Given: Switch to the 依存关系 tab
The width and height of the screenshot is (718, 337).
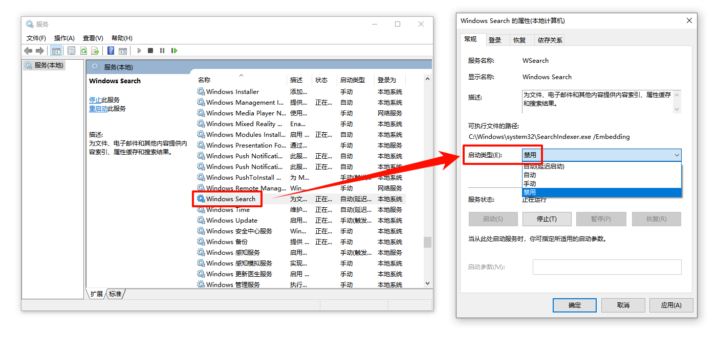Looking at the screenshot, I should point(550,40).
